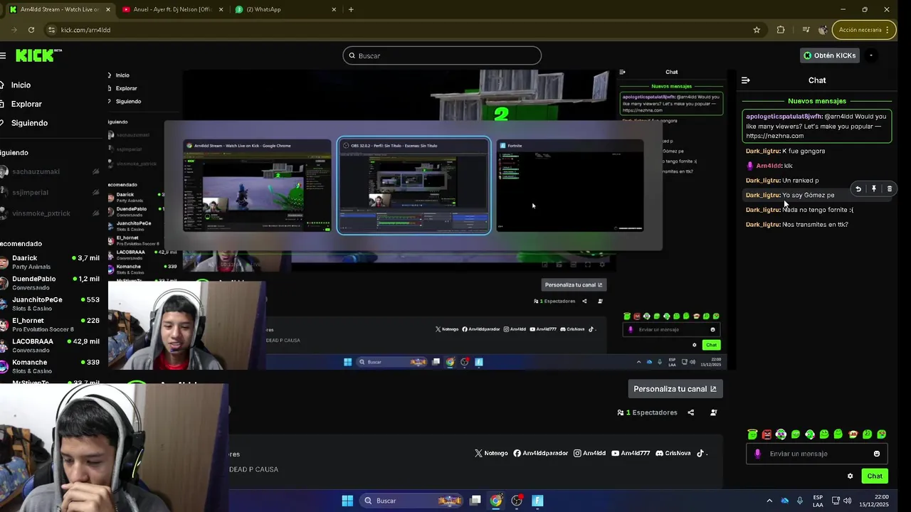This screenshot has width=911, height=512.
Task: Focus the Buscar search field on Kick
Action: (x=442, y=55)
